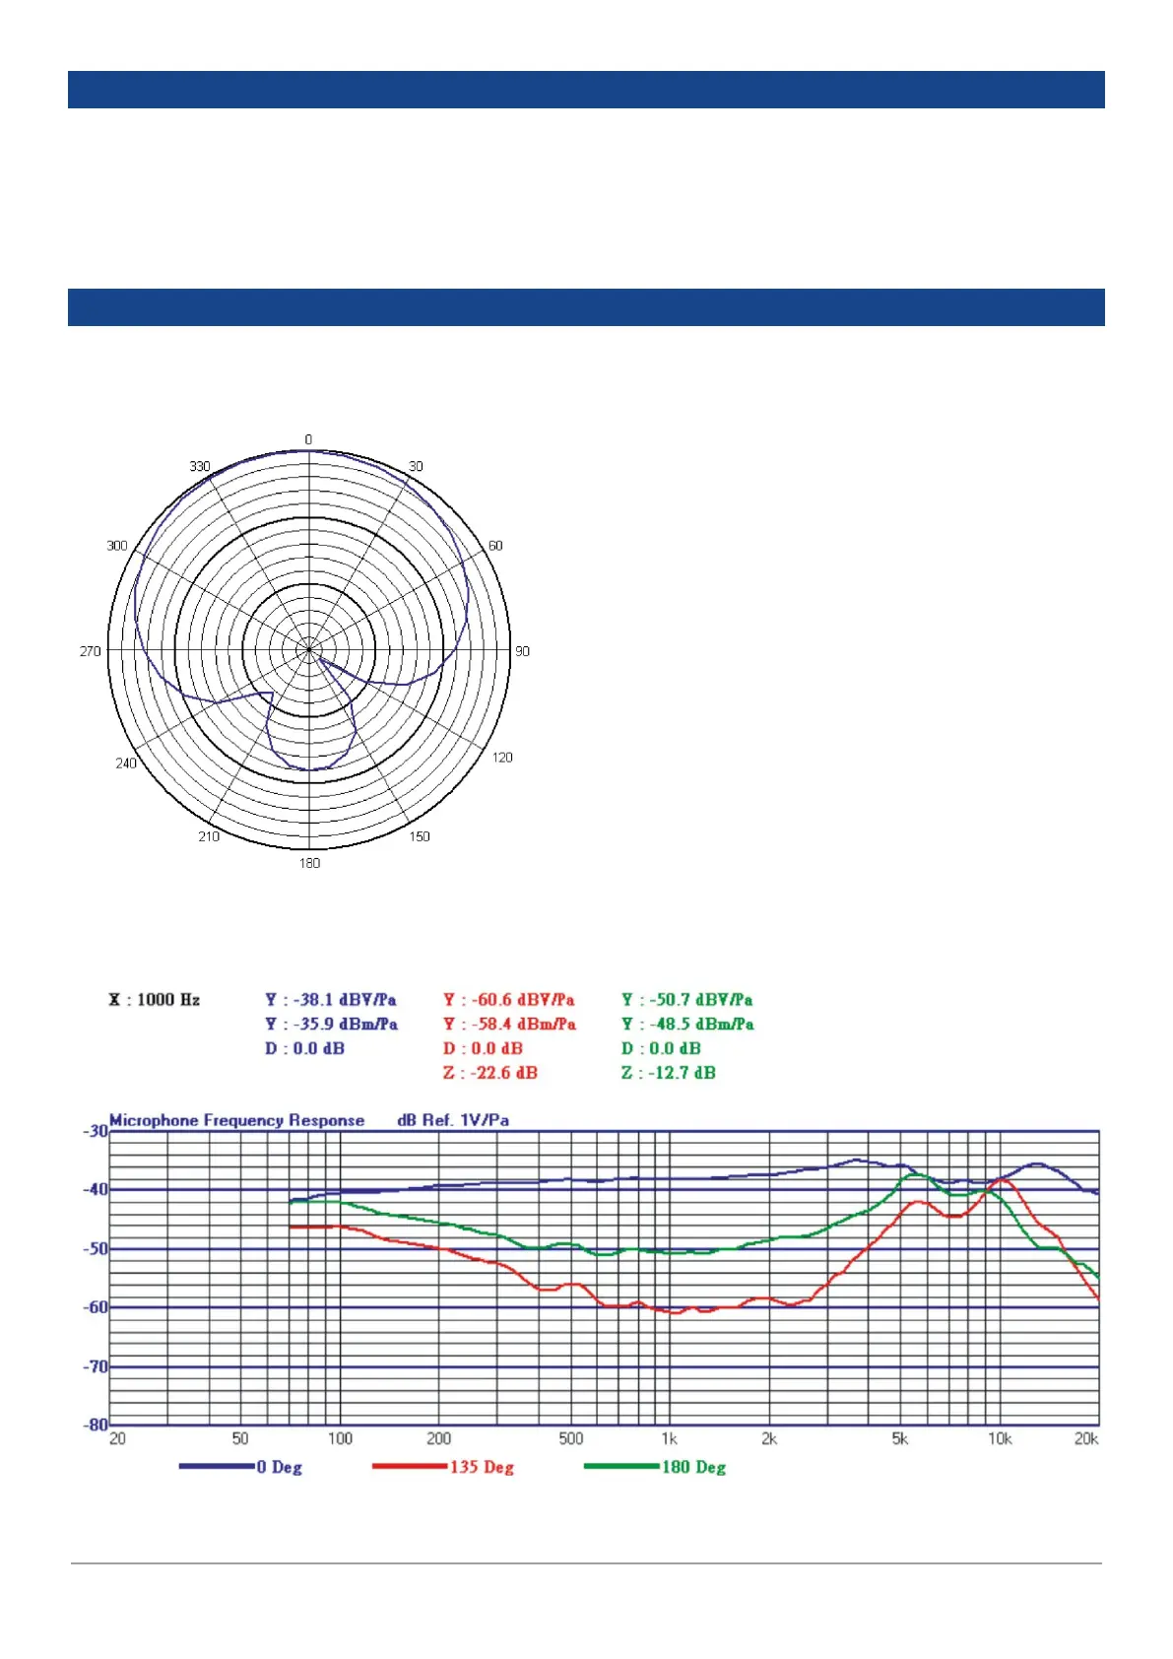
Task: Click the 180 degree label below polar plot
Action: pos(309,863)
